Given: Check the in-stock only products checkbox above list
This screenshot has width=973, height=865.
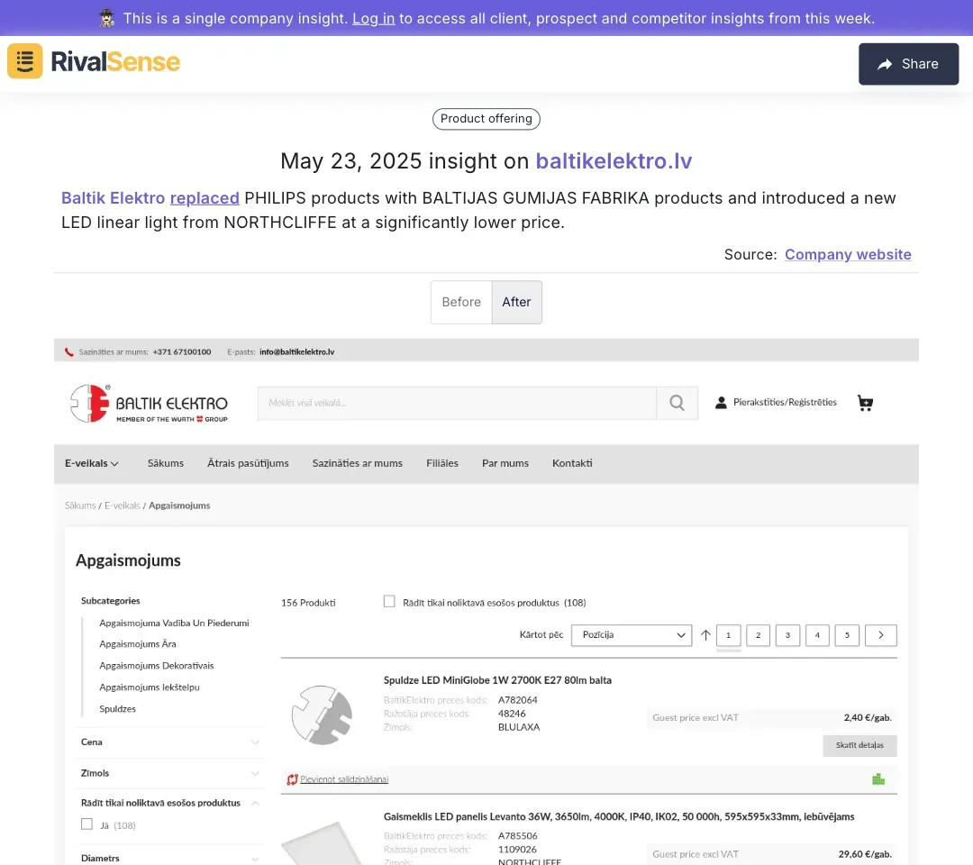Looking at the screenshot, I should click(389, 601).
